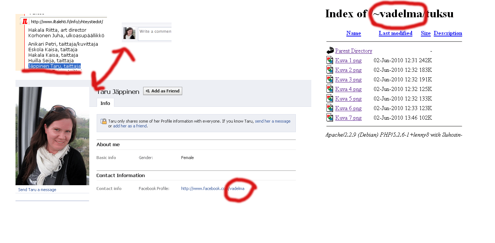Click the red IL logo icon in the tooltip

(x=25, y=22)
